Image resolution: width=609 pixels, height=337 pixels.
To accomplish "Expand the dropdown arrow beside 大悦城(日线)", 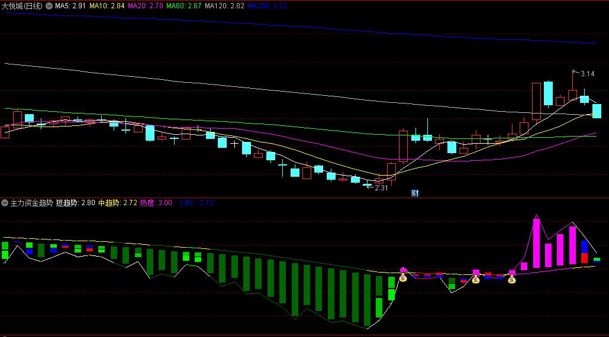I will 49,6.
